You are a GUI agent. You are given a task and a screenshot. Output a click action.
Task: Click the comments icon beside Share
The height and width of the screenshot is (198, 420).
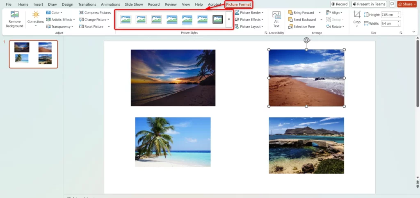(x=392, y=4)
